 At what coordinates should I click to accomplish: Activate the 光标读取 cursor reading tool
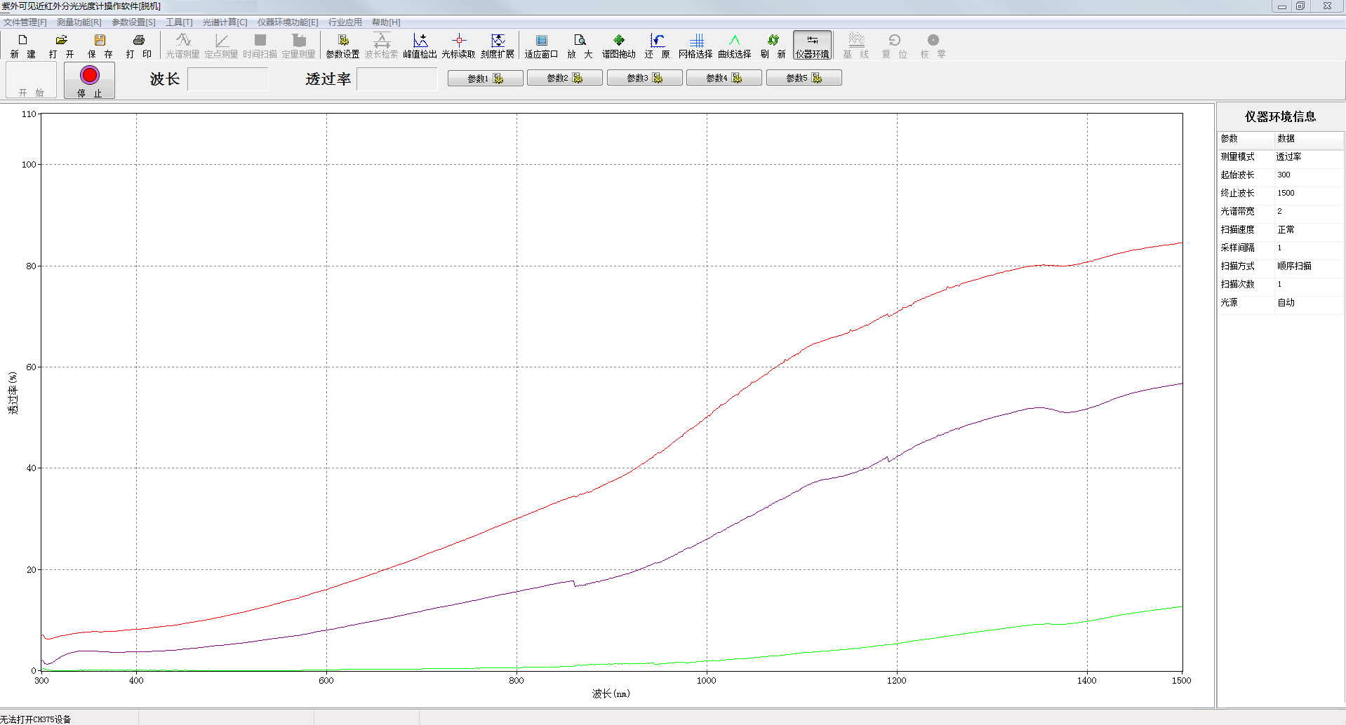click(458, 45)
